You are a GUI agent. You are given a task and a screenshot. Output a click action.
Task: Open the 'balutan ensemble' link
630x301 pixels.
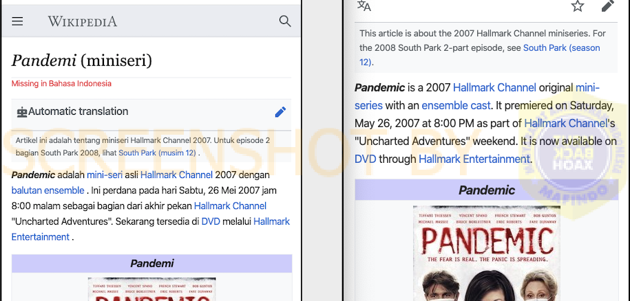[48, 190]
